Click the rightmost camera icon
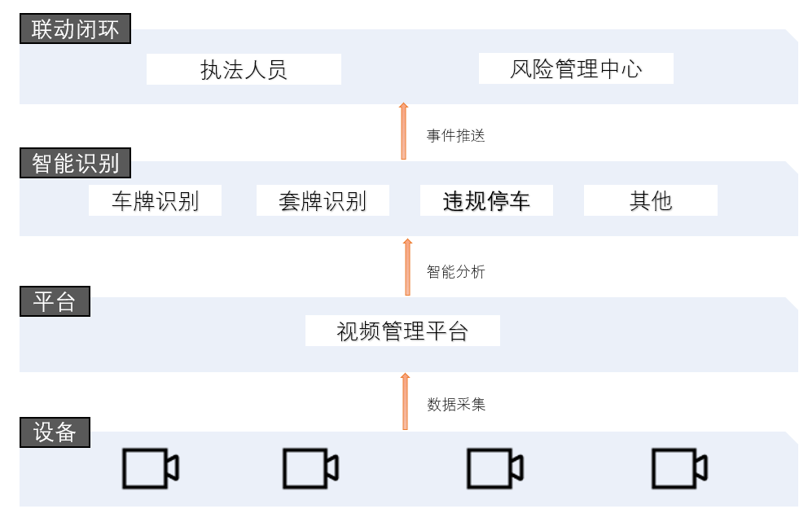The height and width of the screenshot is (522, 808). tap(678, 468)
